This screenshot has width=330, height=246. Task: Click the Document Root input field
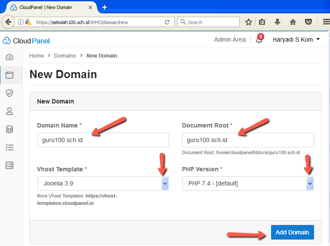tap(248, 140)
